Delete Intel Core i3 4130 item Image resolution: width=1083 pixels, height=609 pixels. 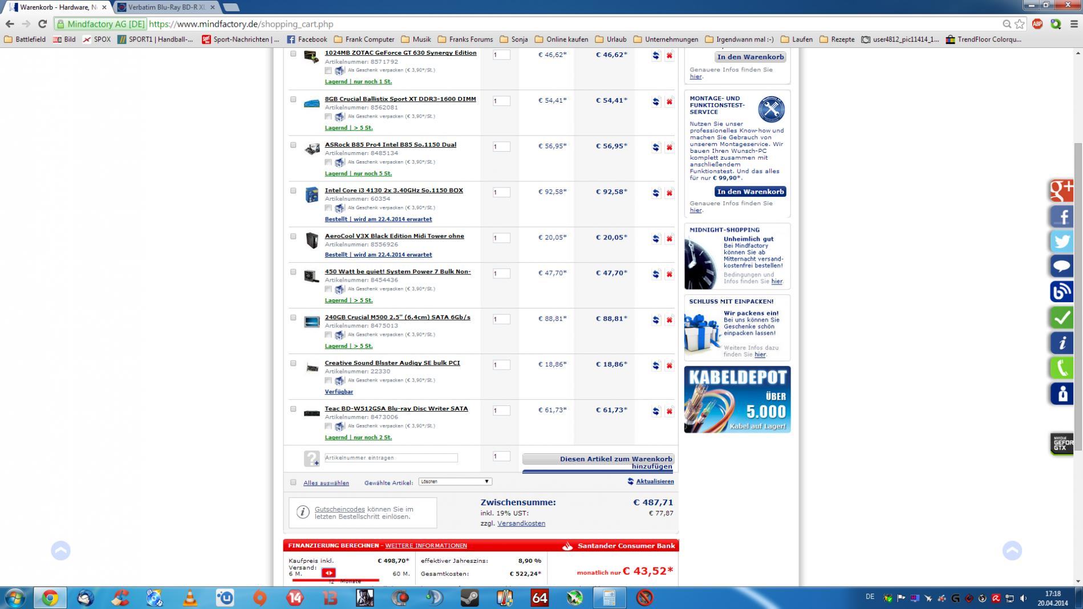669,193
